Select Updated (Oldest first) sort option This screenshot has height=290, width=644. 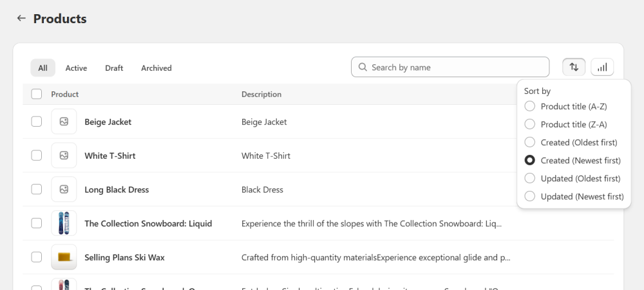pos(573,178)
